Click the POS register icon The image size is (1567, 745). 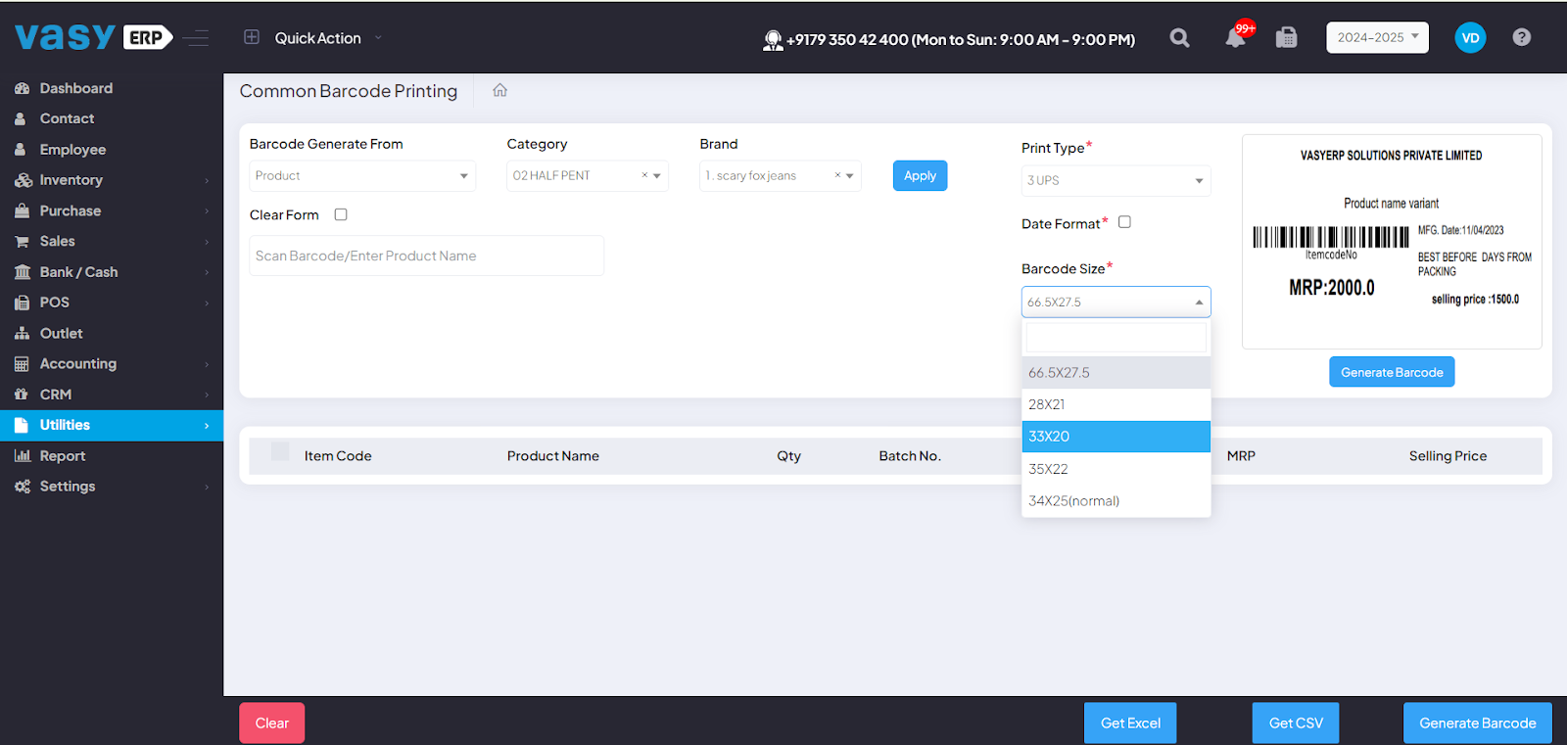[22, 303]
